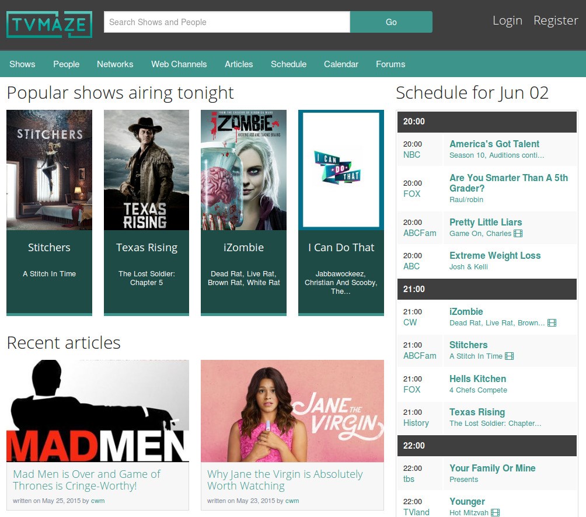
Task: Open the CW network link
Action: point(410,322)
